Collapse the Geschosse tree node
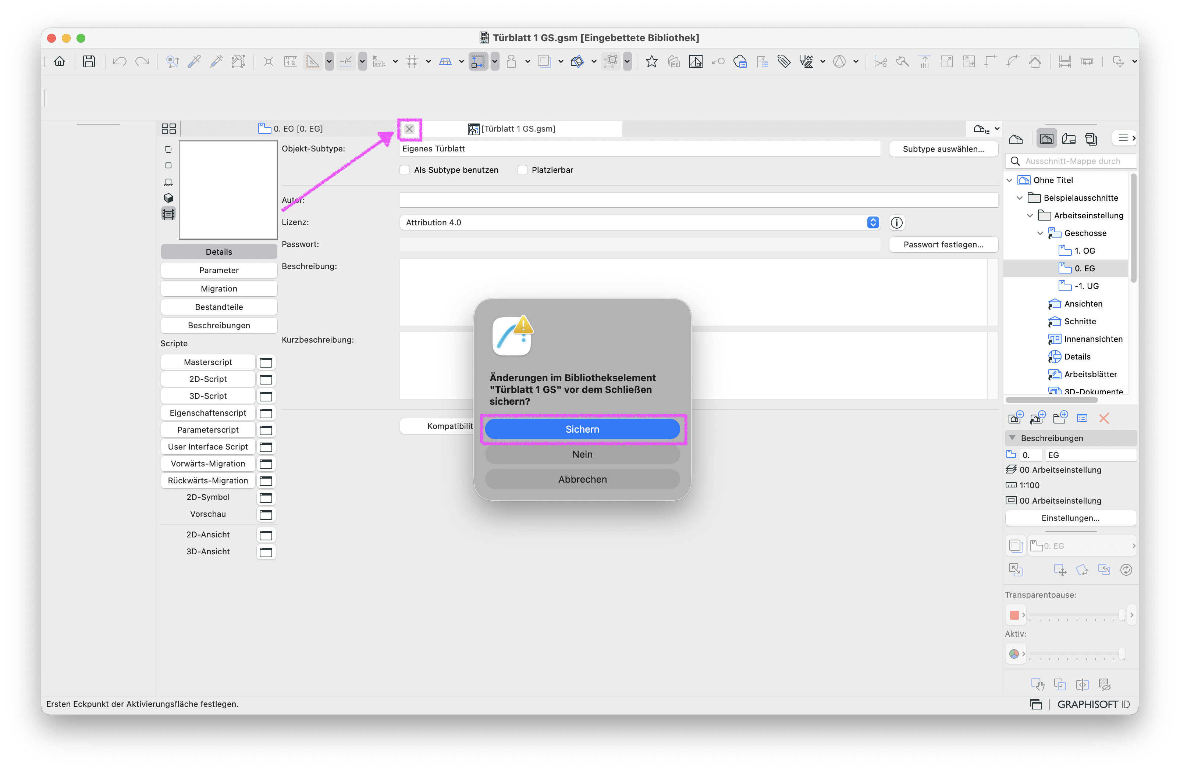Viewport: 1180px width, 769px height. pos(1040,233)
